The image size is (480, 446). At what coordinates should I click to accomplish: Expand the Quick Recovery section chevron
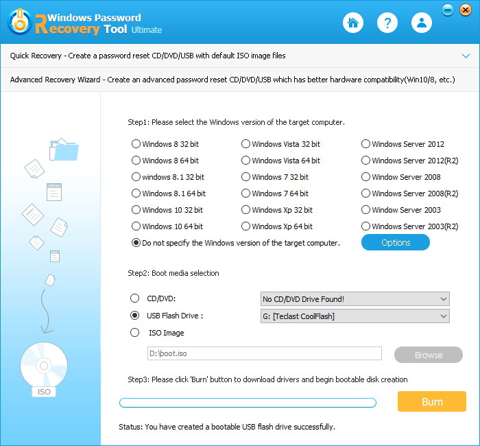point(466,56)
